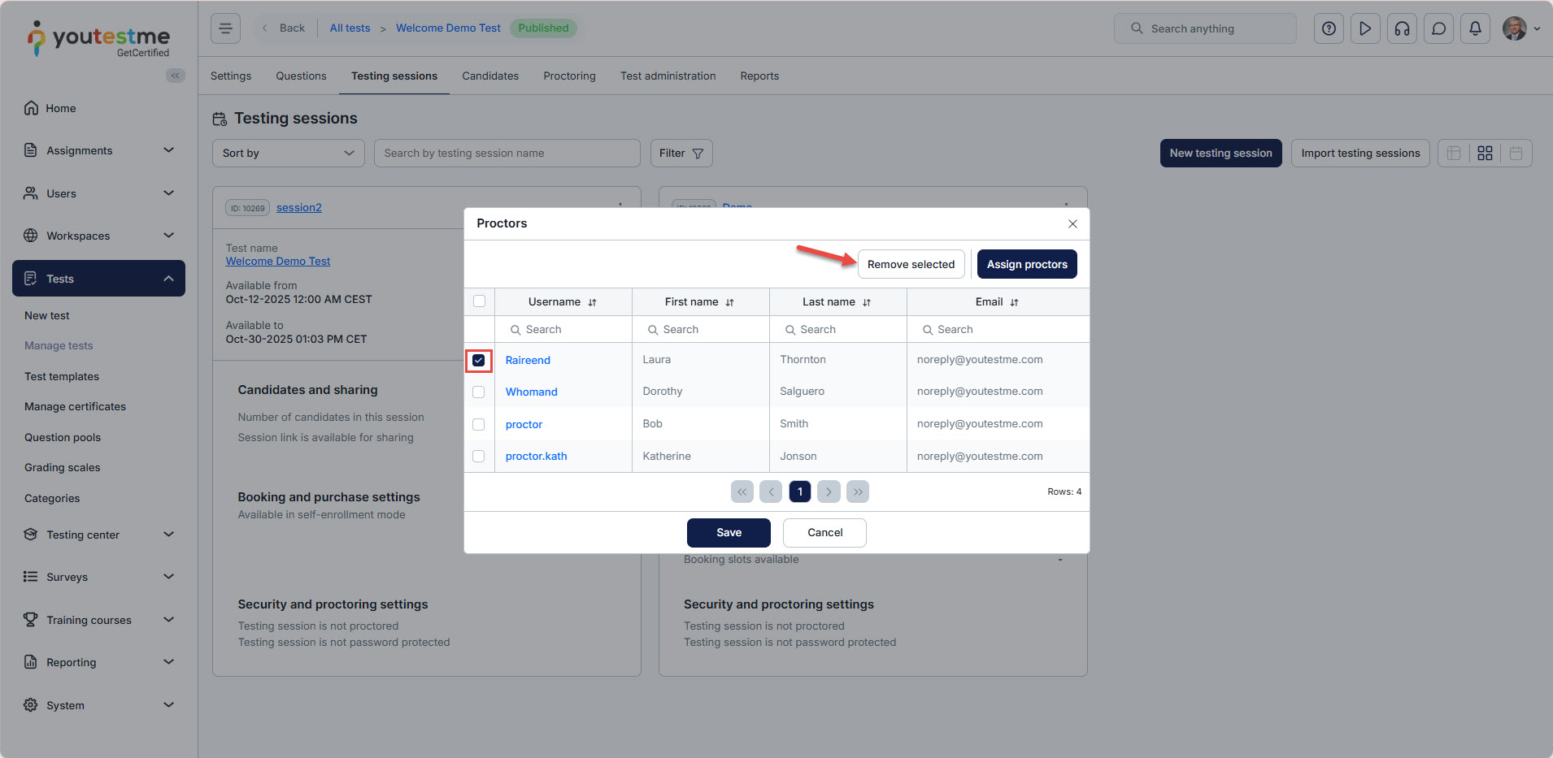Image resolution: width=1553 pixels, height=758 pixels.
Task: Open the chat bubble icon
Action: (1438, 28)
